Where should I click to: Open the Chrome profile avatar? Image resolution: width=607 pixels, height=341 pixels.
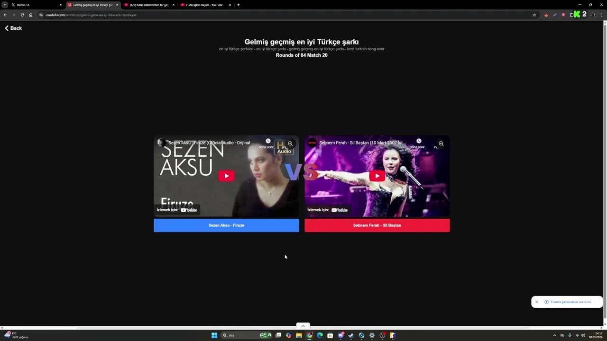tap(593, 15)
